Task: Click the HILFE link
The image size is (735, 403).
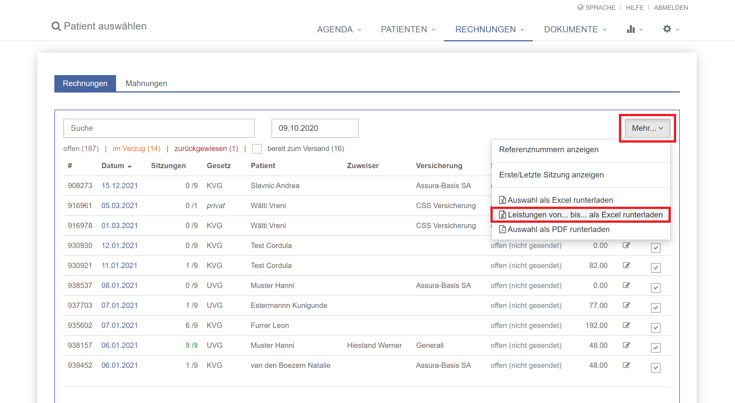Action: (x=634, y=7)
